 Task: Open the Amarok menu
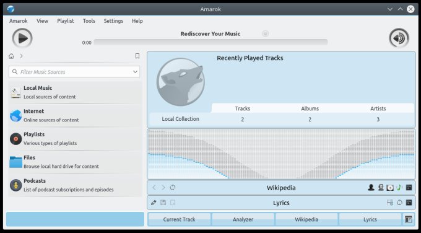tap(18, 21)
